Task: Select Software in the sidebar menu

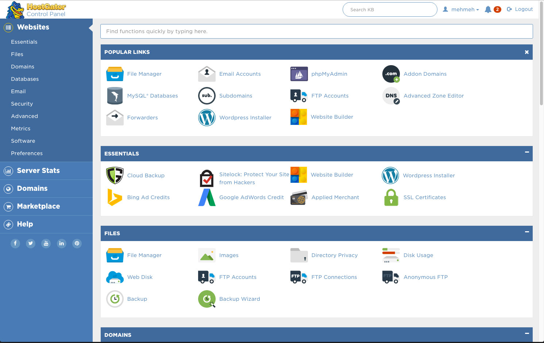Action: (23, 141)
